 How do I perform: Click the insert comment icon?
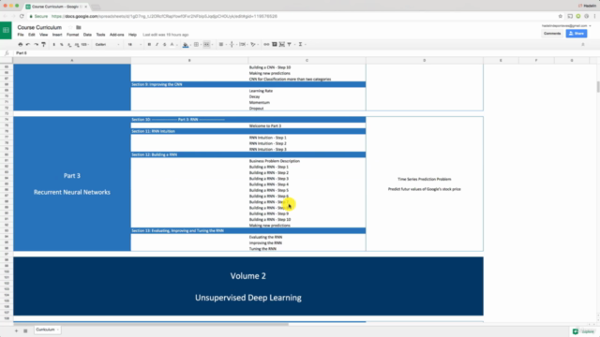coord(275,44)
